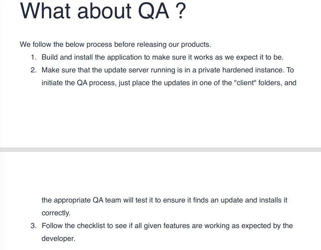Click the word "products." in intro sentence
The image size is (321, 250).
[x=196, y=45]
